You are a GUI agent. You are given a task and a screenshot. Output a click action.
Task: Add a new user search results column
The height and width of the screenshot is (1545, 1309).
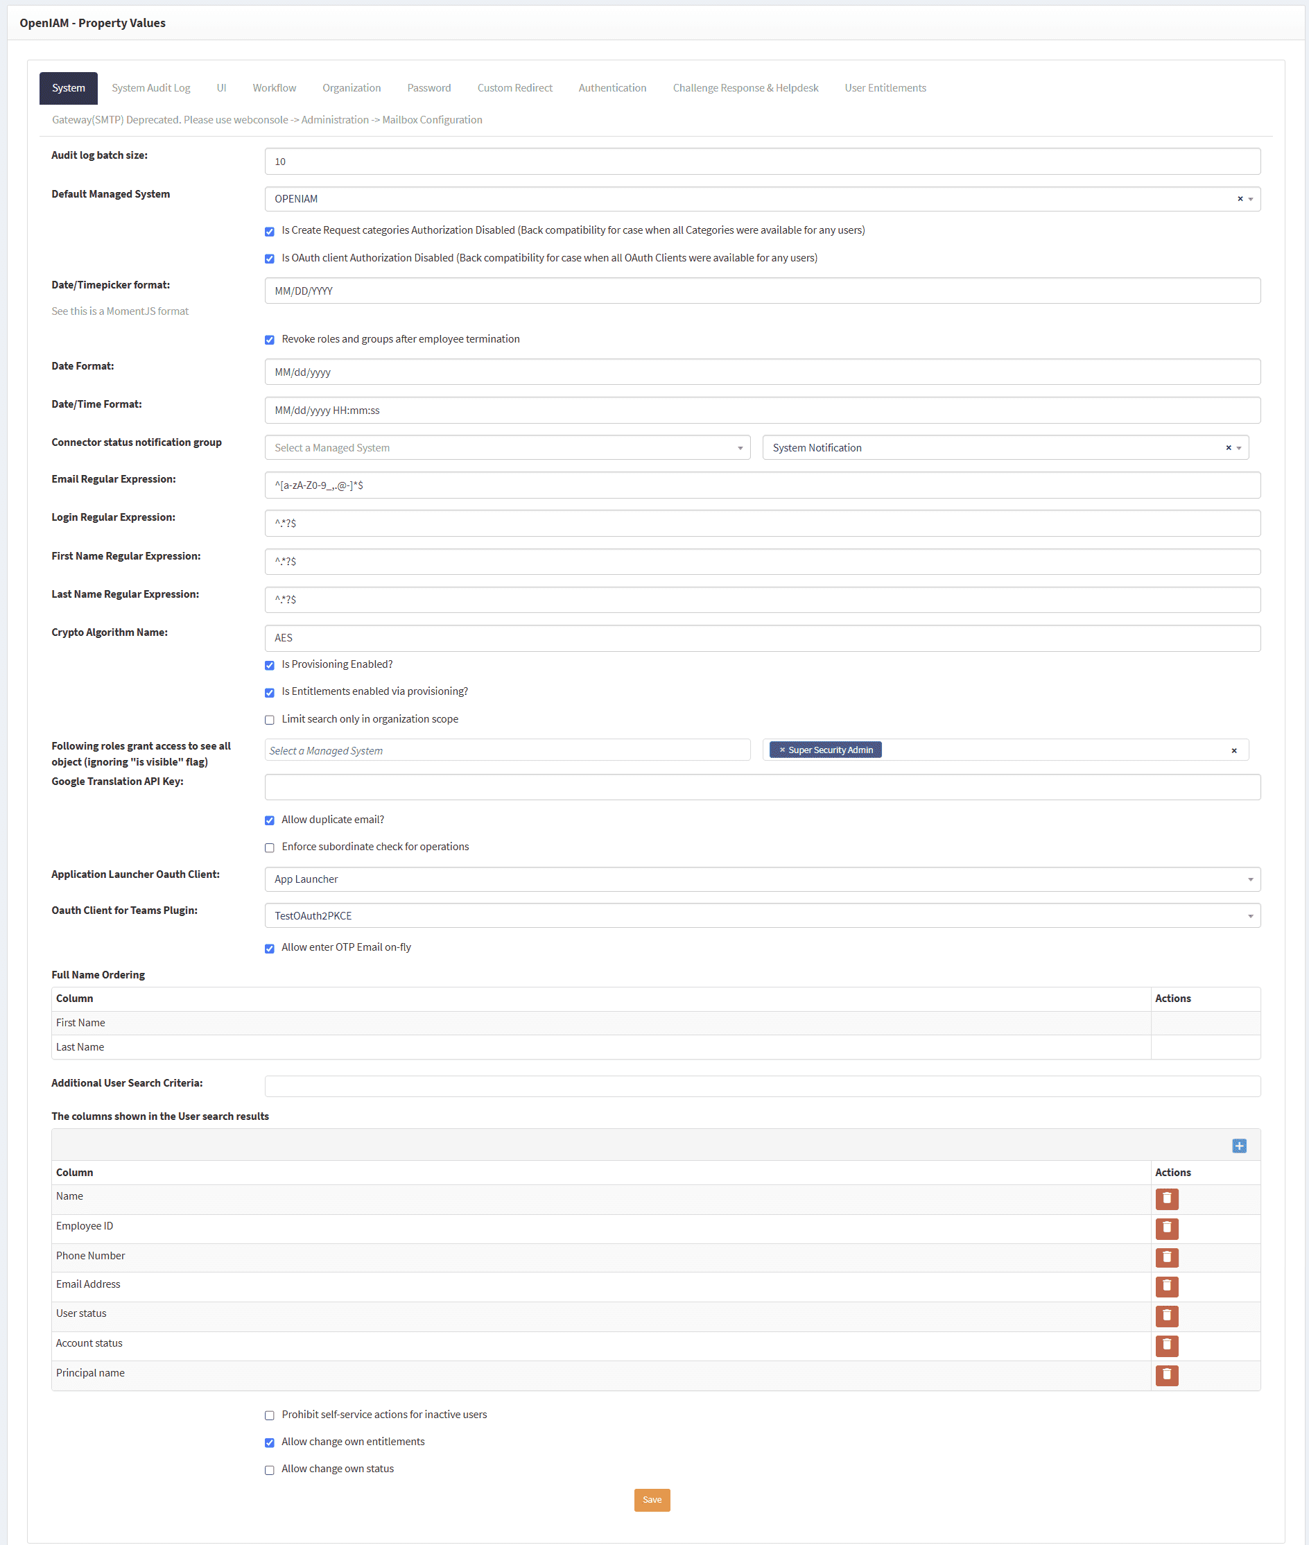pyautogui.click(x=1239, y=1146)
